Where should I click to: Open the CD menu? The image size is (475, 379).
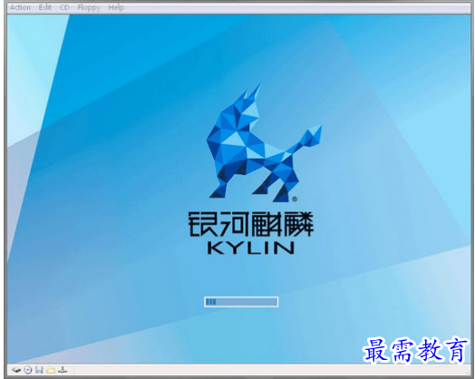tap(64, 7)
